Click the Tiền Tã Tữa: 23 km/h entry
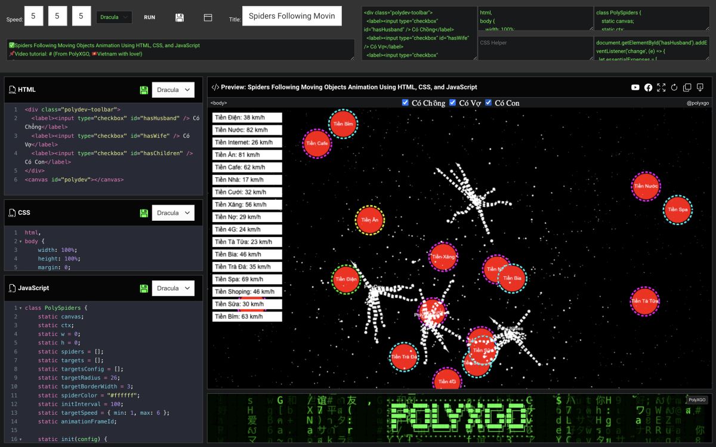The height and width of the screenshot is (447, 716). pos(247,242)
